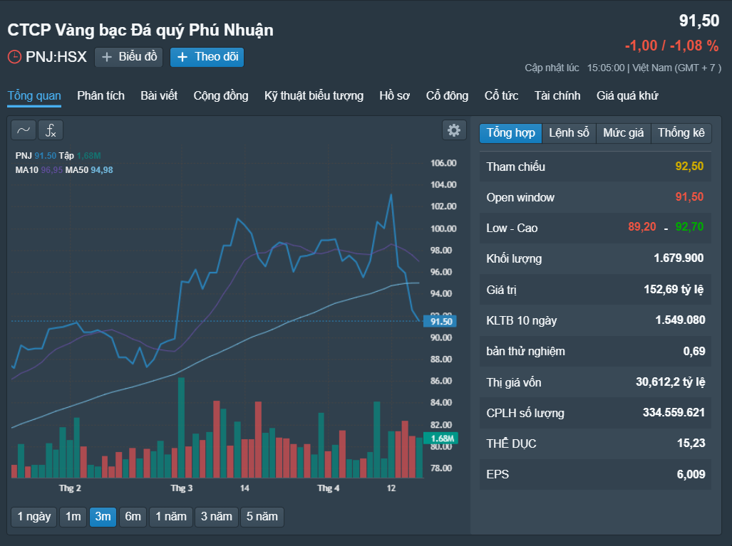The image size is (732, 546).
Task: Select the Tổng hợp panel tab
Action: click(511, 133)
